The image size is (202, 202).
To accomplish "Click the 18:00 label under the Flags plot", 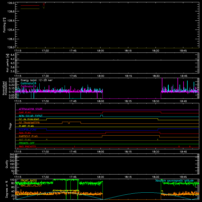I will [100, 152].
